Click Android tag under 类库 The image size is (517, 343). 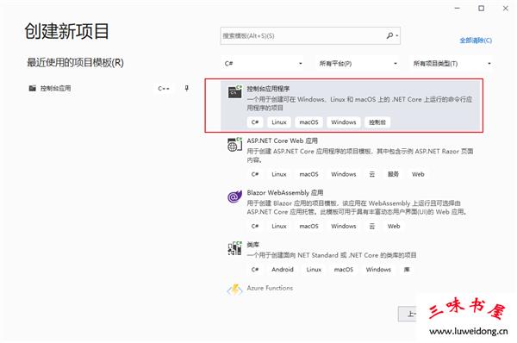point(283,270)
